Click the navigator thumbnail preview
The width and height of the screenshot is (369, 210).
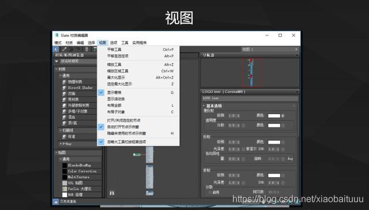pyautogui.click(x=252, y=73)
